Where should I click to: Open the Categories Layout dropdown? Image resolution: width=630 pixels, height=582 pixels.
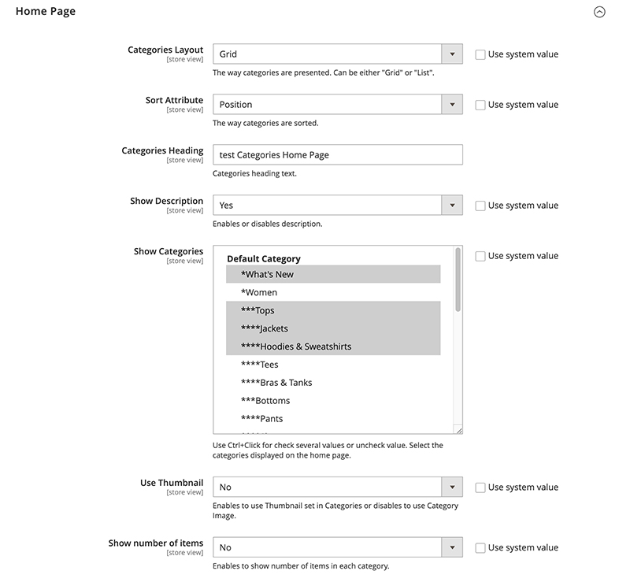tap(337, 54)
